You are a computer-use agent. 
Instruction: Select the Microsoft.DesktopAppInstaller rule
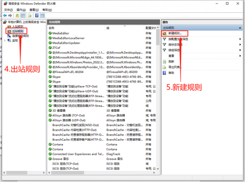(x=78, y=53)
